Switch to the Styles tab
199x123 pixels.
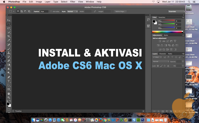coord(166,35)
